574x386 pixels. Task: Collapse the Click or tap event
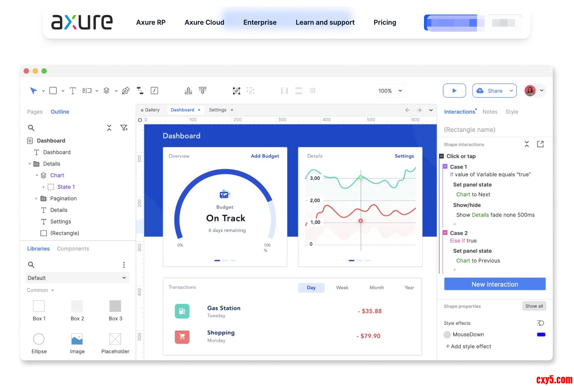(x=441, y=156)
